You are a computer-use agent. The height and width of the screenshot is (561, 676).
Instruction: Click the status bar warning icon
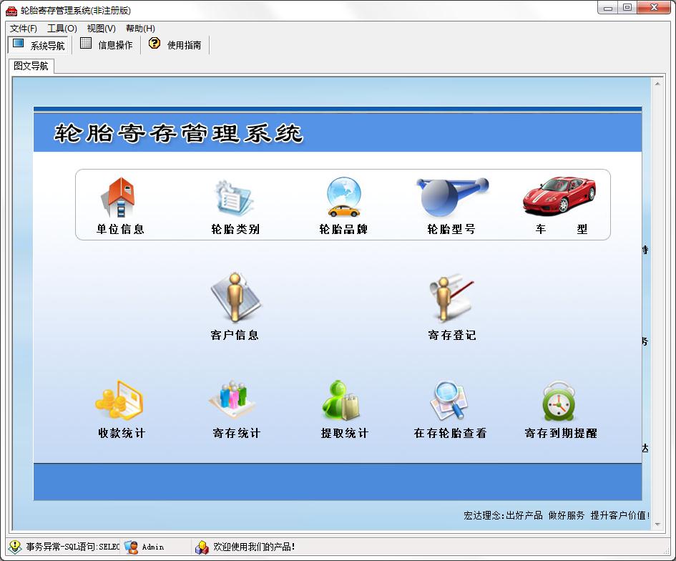pos(15,547)
